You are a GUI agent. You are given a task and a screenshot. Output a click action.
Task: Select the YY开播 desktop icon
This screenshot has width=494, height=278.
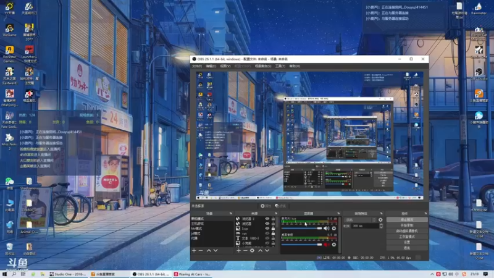coord(9,9)
